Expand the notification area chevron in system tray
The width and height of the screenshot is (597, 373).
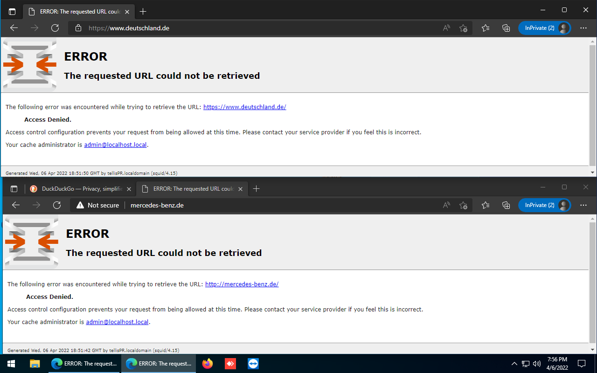514,363
